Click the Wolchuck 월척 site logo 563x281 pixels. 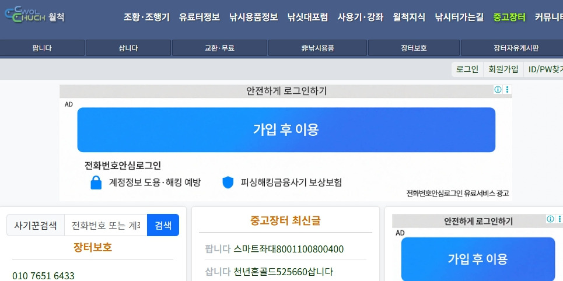(x=34, y=15)
